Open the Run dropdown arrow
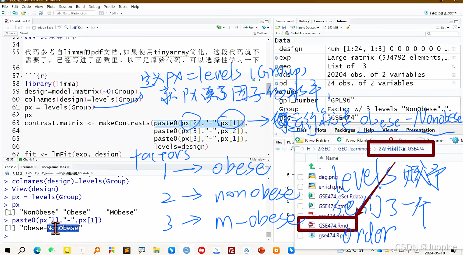The image size is (463, 255). click(256, 28)
